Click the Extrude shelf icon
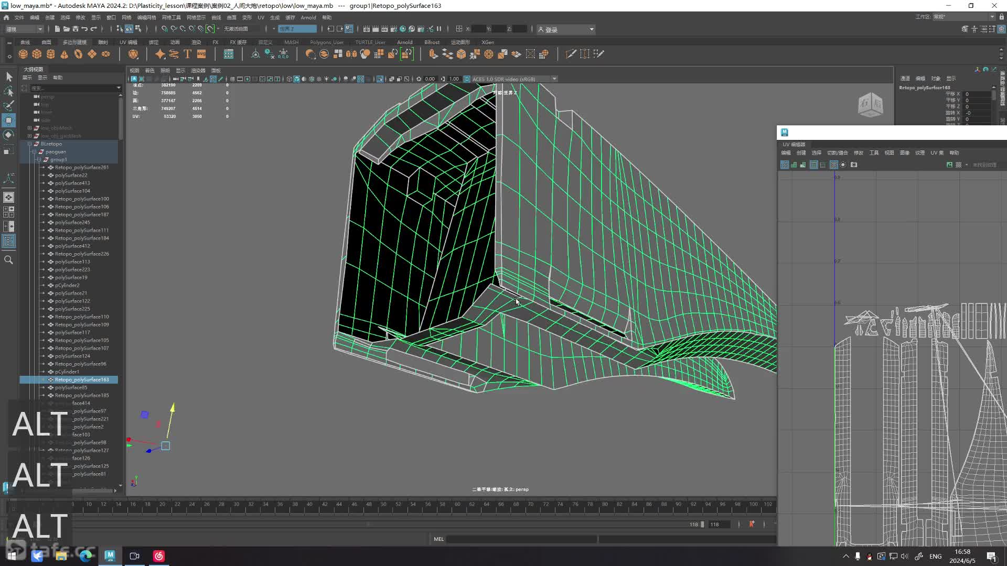This screenshot has width=1007, height=566. [x=433, y=54]
